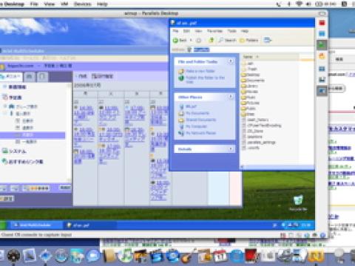Open iTunes from the Dock

[126, 256]
